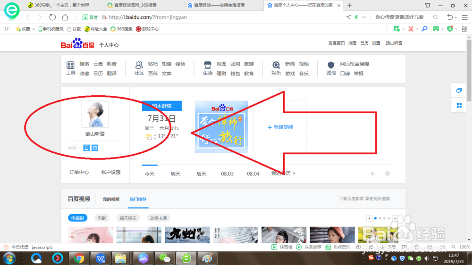
Task: Expand the 收藏 favorites dropdown arrow
Action: pyautogui.click(x=34, y=29)
